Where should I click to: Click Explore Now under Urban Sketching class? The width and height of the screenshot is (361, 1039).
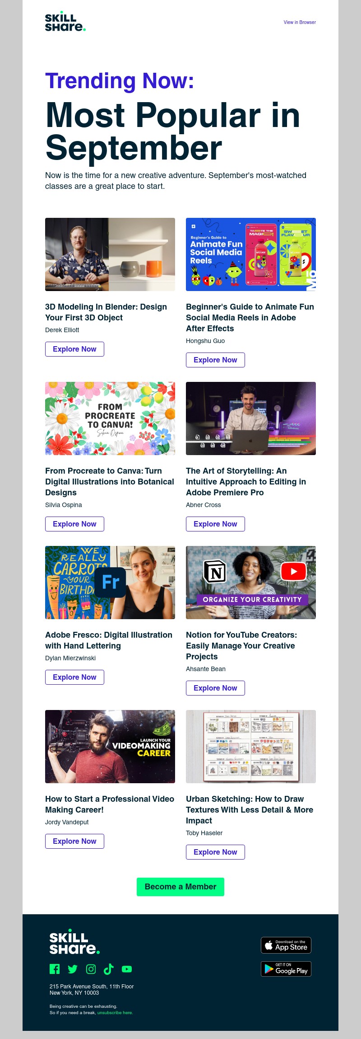point(215,852)
